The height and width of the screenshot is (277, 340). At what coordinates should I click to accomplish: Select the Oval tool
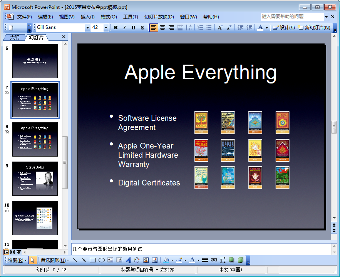click(102, 260)
